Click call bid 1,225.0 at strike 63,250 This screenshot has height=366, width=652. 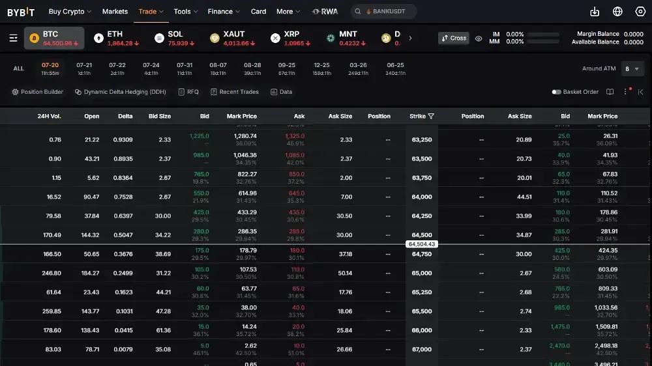[199, 136]
